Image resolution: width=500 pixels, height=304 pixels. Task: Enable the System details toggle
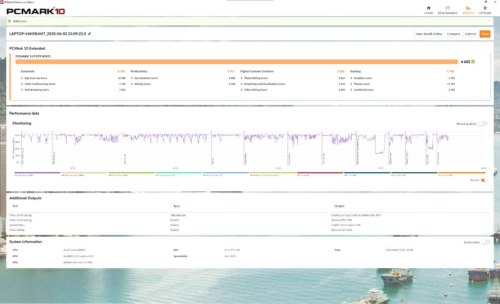485,242
